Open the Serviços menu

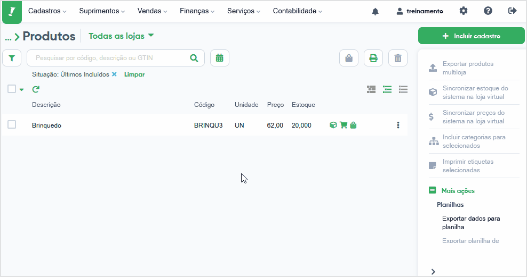pos(244,11)
